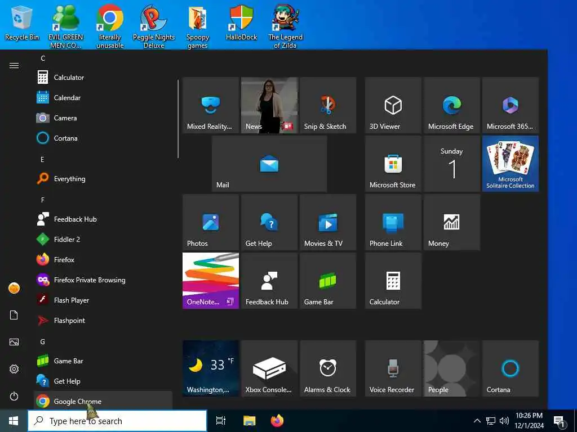Open Pictures from Start sidebar
577x432 pixels.
14,343
